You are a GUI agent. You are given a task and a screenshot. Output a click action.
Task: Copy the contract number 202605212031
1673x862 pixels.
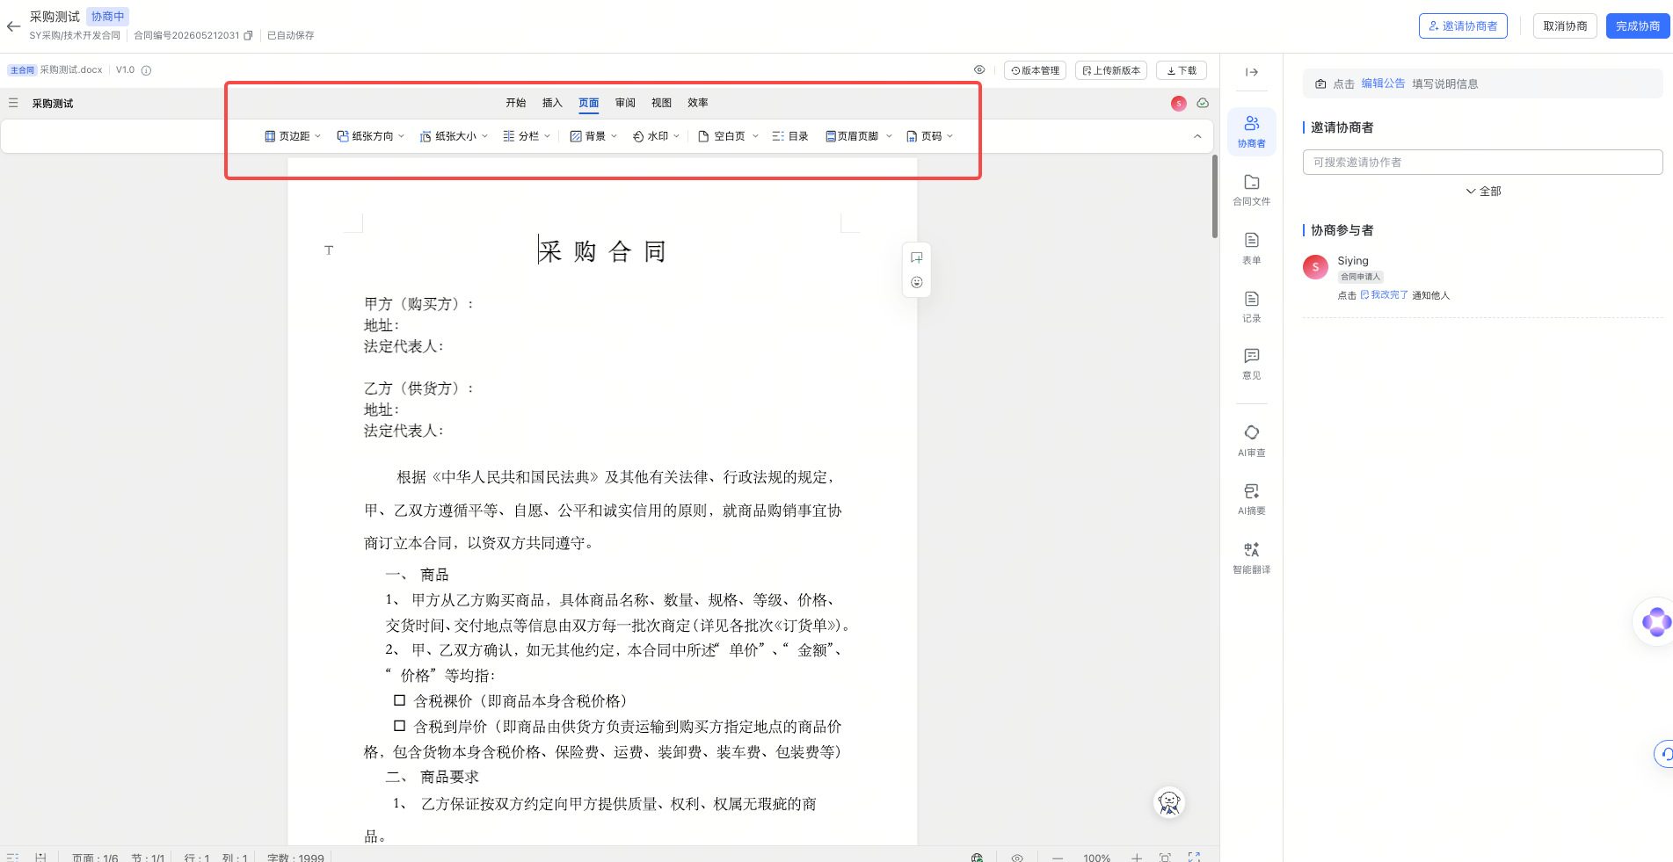click(248, 36)
